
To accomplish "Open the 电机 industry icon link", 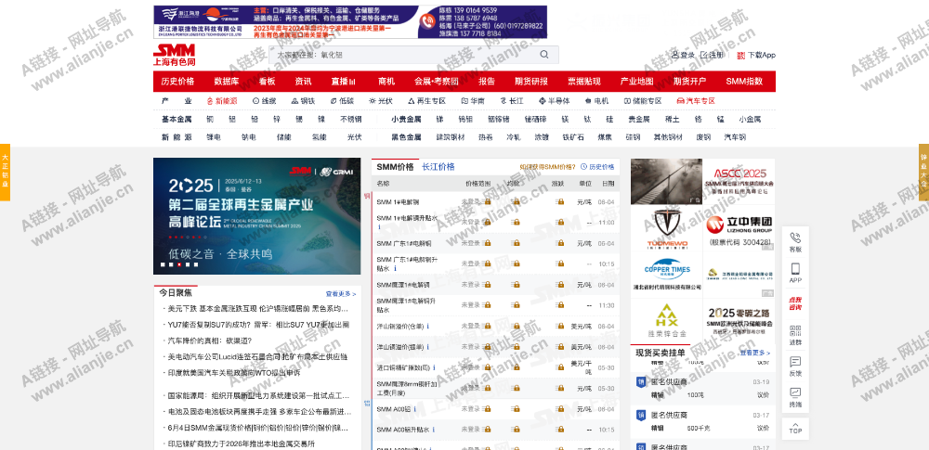I will point(596,101).
